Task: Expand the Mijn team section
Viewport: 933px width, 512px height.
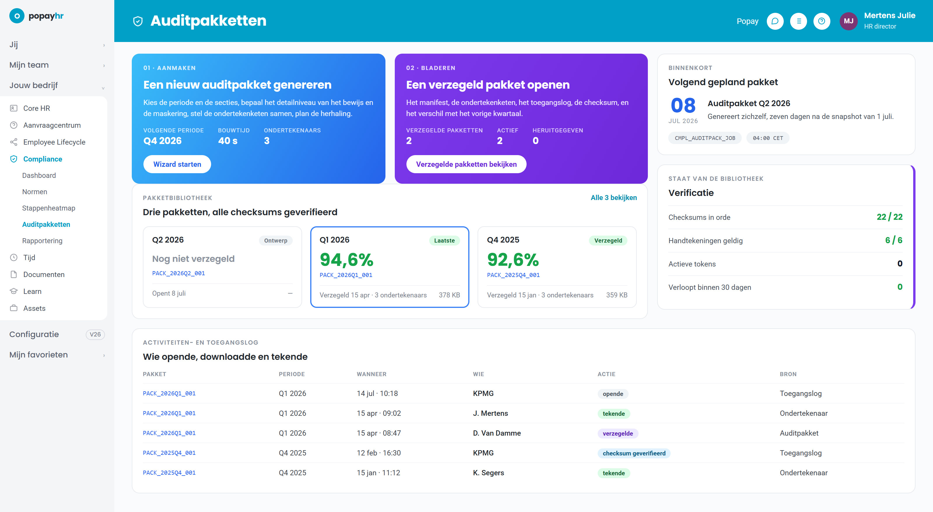Action: (x=57, y=65)
